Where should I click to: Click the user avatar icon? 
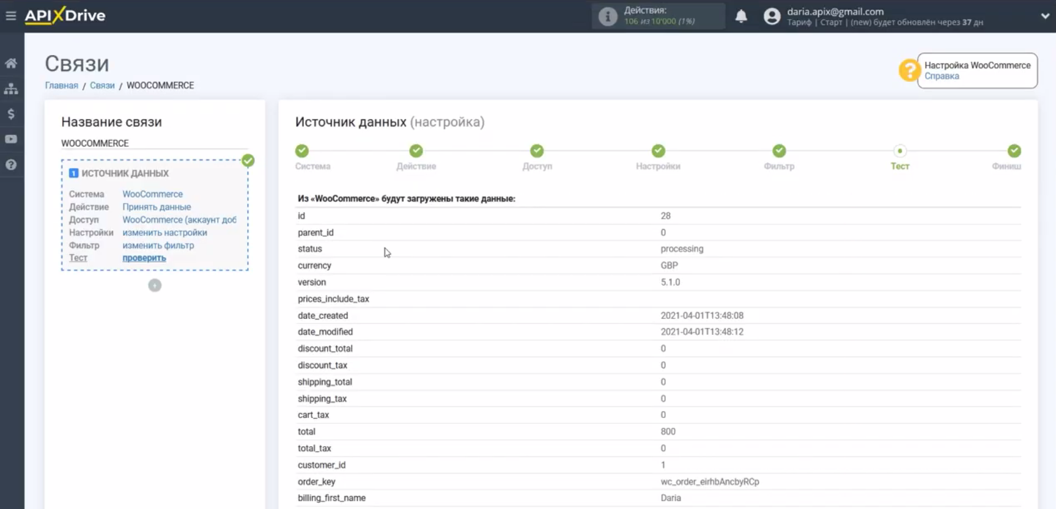pos(772,16)
